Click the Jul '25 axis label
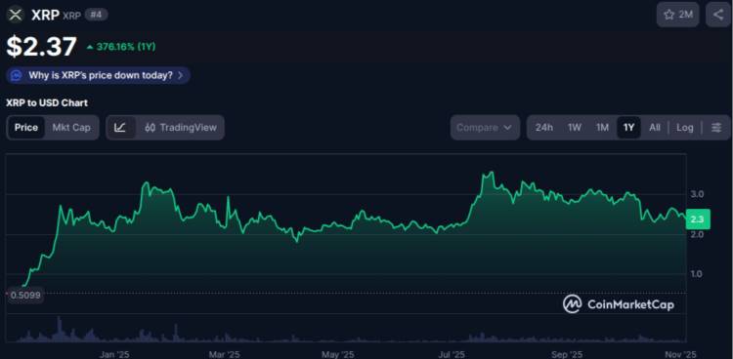733x359 pixels. tap(453, 355)
